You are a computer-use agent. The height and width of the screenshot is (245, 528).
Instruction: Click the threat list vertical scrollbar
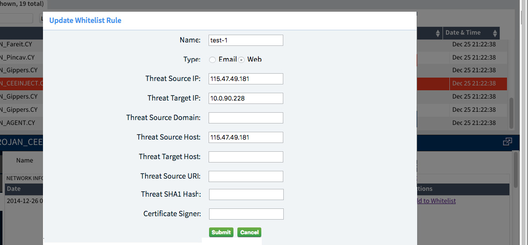(511, 112)
